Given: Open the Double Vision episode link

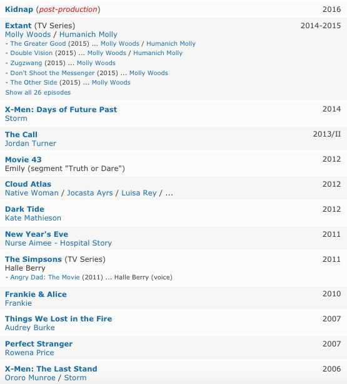Looking at the screenshot, I should tap(31, 53).
